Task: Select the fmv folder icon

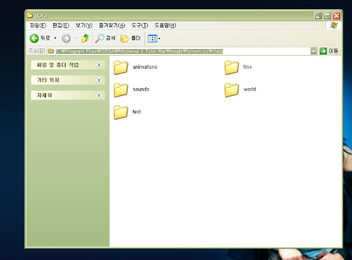Action: coord(232,67)
